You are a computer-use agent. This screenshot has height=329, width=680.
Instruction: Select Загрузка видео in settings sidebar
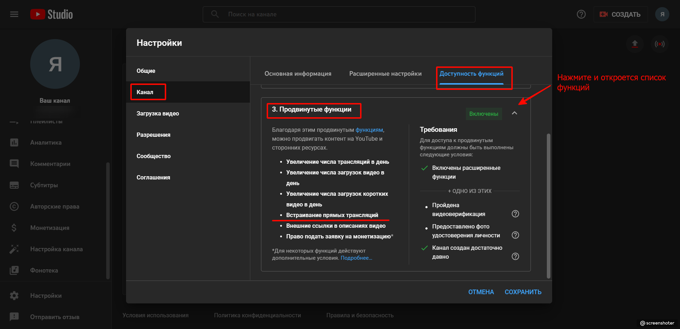[x=158, y=113]
